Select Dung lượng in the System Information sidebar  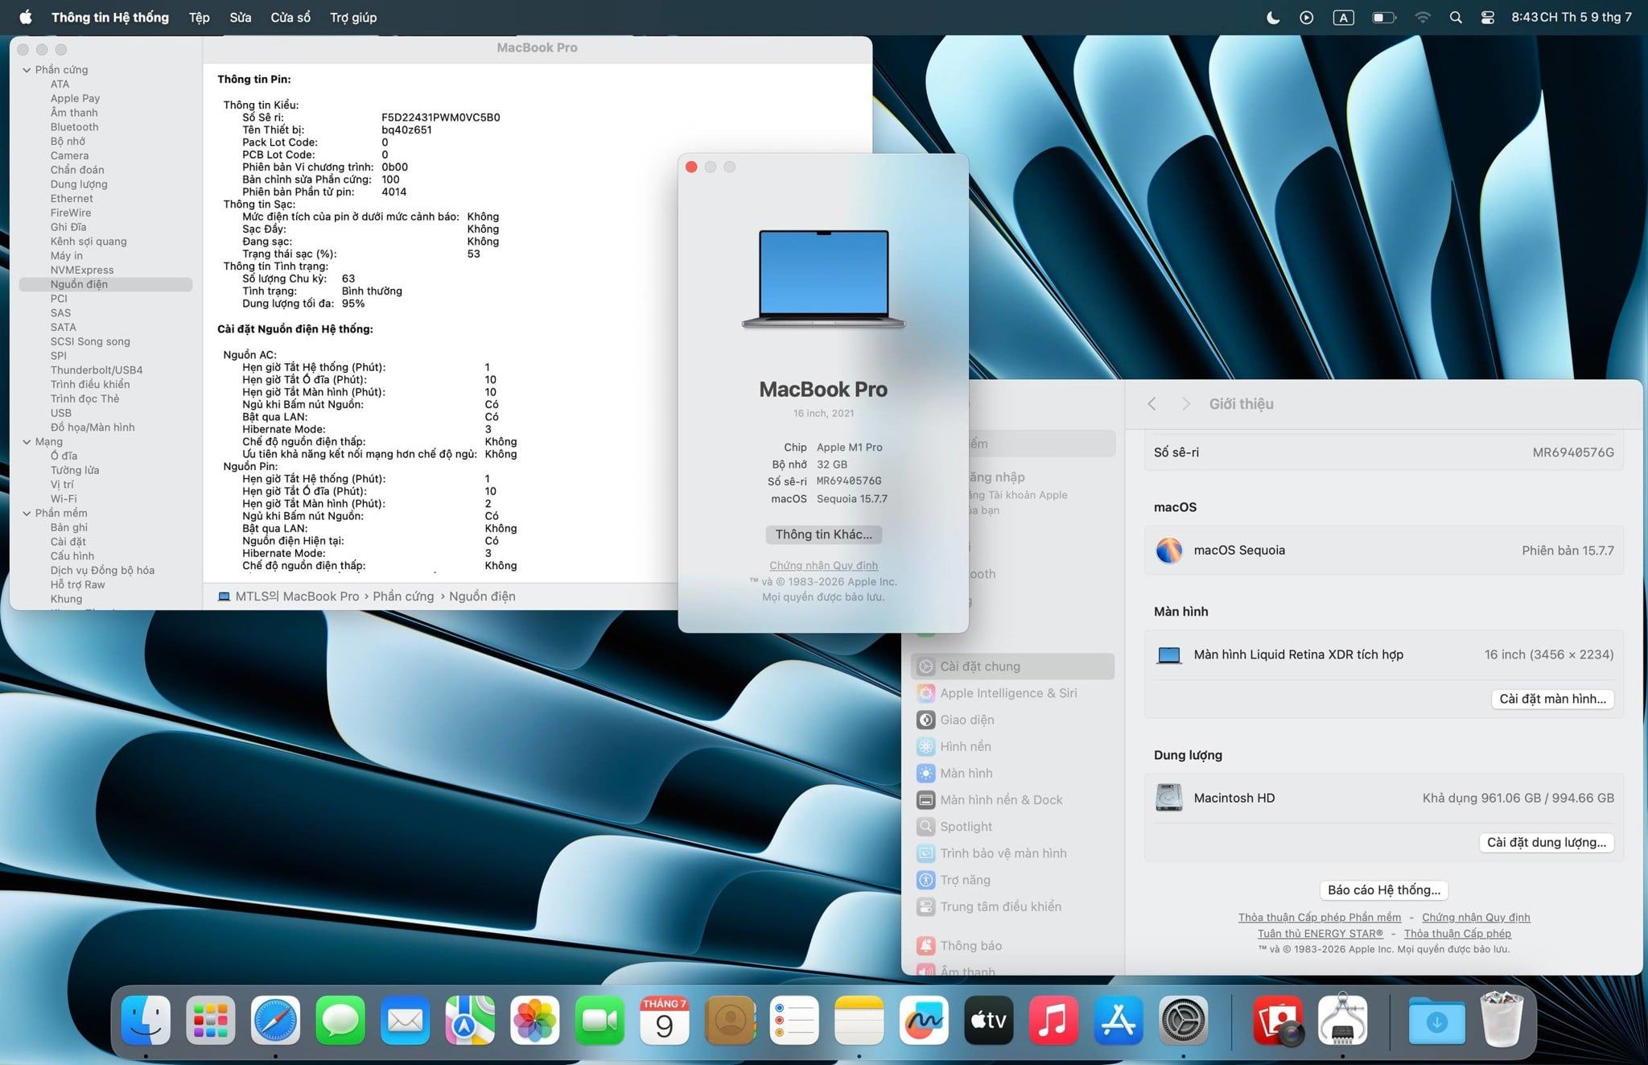point(79,184)
